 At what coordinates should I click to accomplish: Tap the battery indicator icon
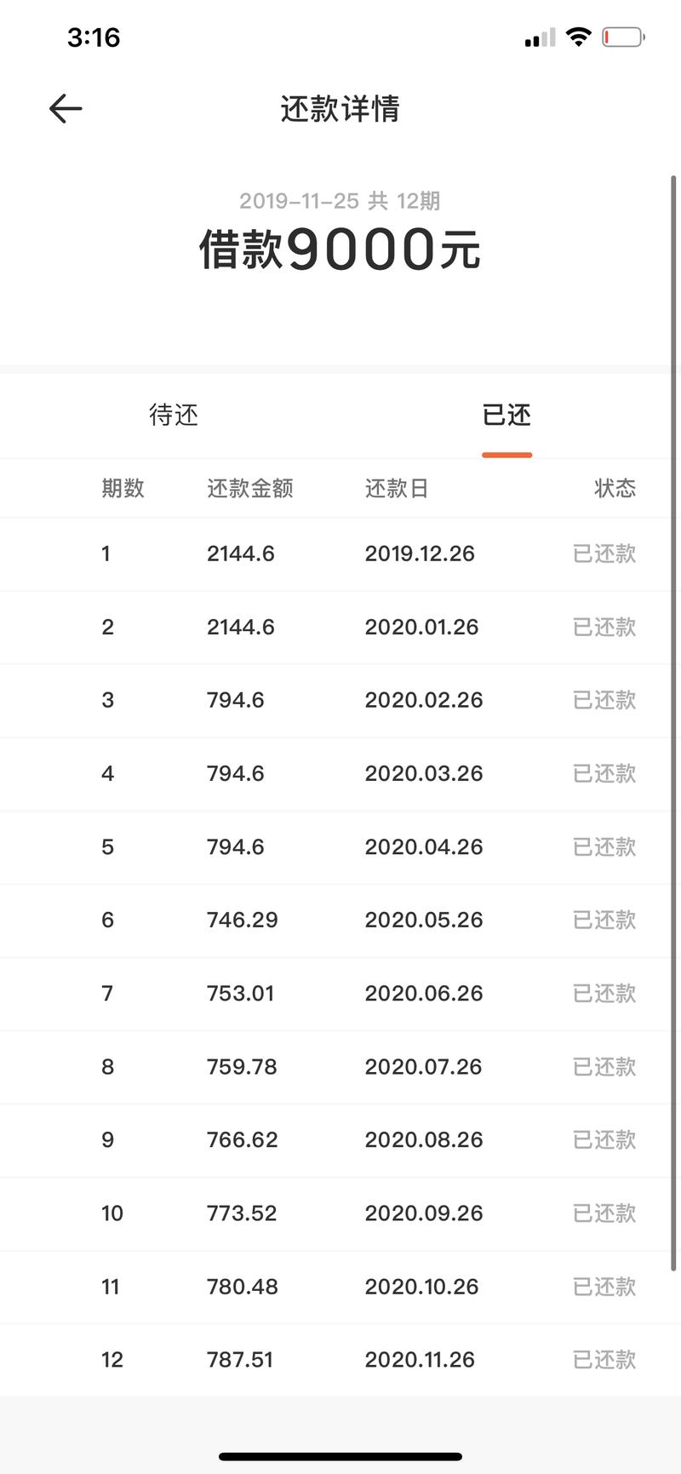tap(623, 37)
